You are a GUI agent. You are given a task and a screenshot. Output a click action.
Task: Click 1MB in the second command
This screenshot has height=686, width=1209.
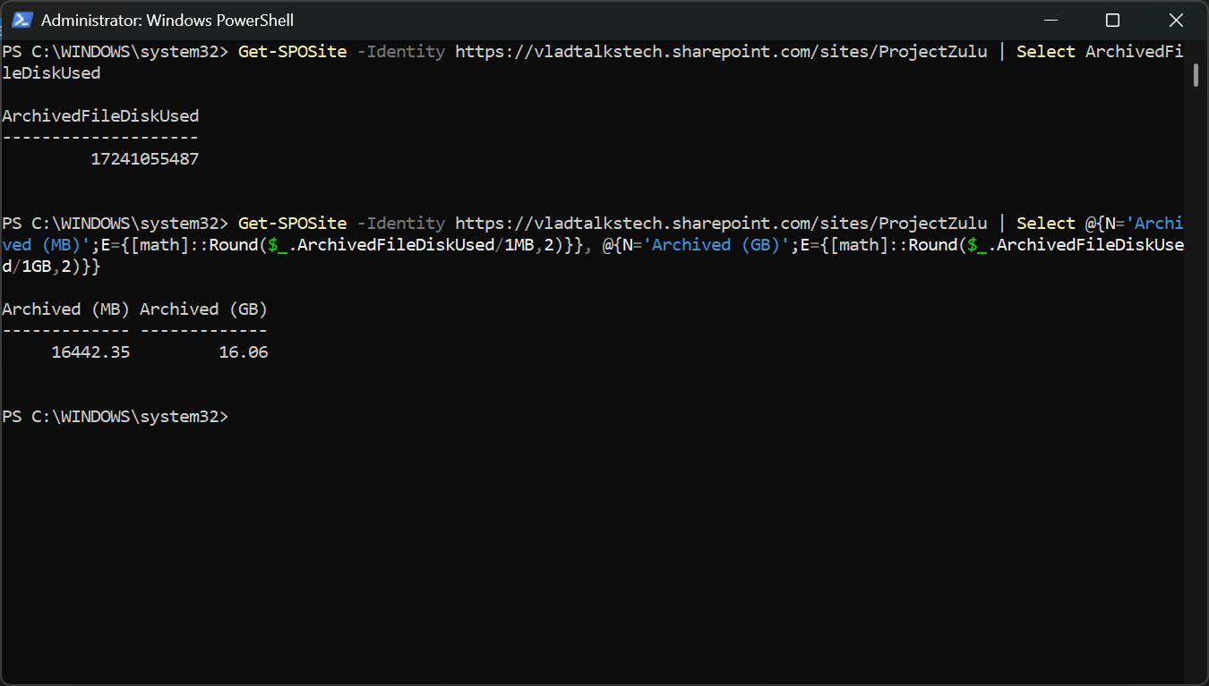coord(519,245)
